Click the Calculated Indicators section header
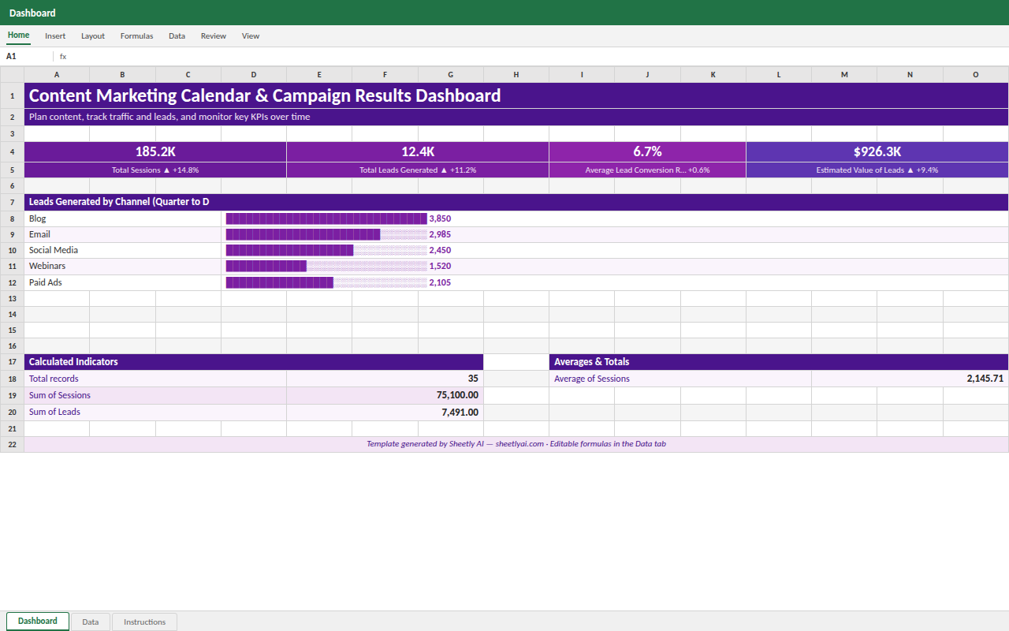The width and height of the screenshot is (1009, 631). point(254,362)
